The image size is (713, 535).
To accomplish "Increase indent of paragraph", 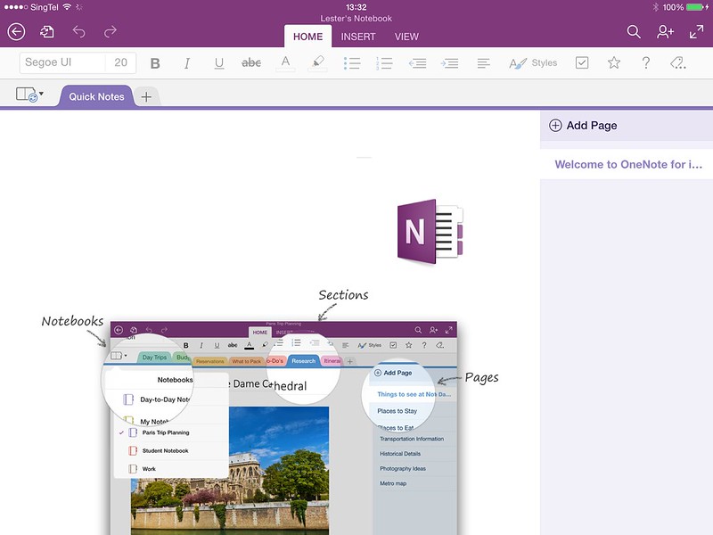I will pyautogui.click(x=450, y=63).
